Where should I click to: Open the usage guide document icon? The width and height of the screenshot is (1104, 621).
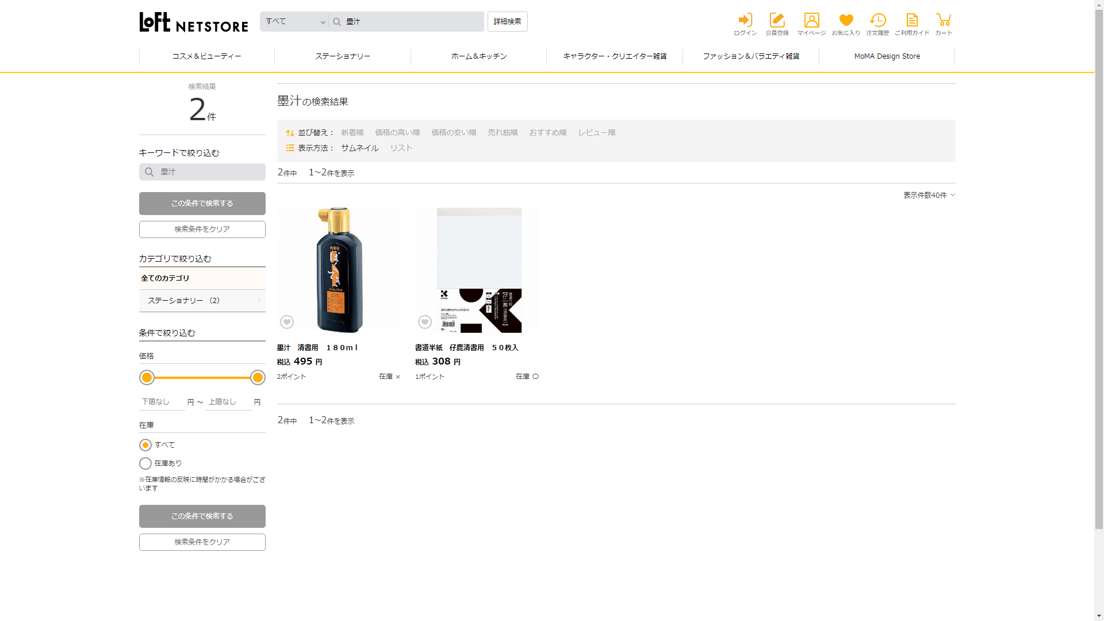pyautogui.click(x=912, y=21)
